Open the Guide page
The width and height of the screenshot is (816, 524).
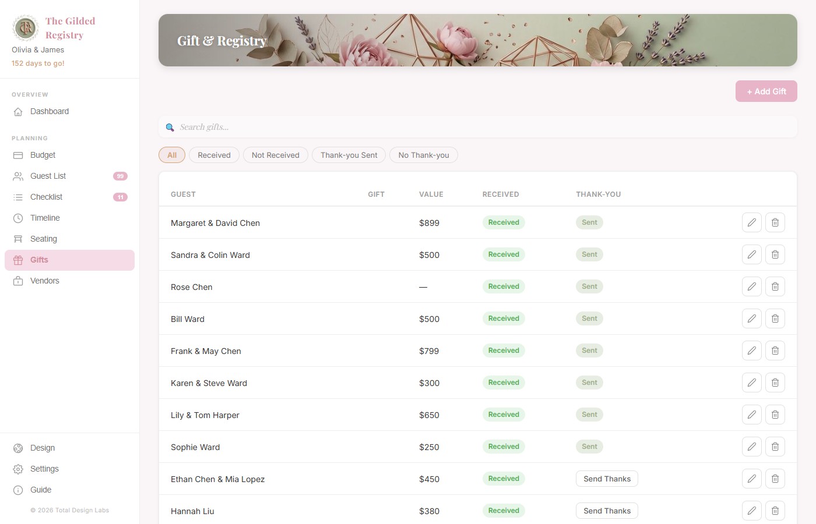[69, 490]
